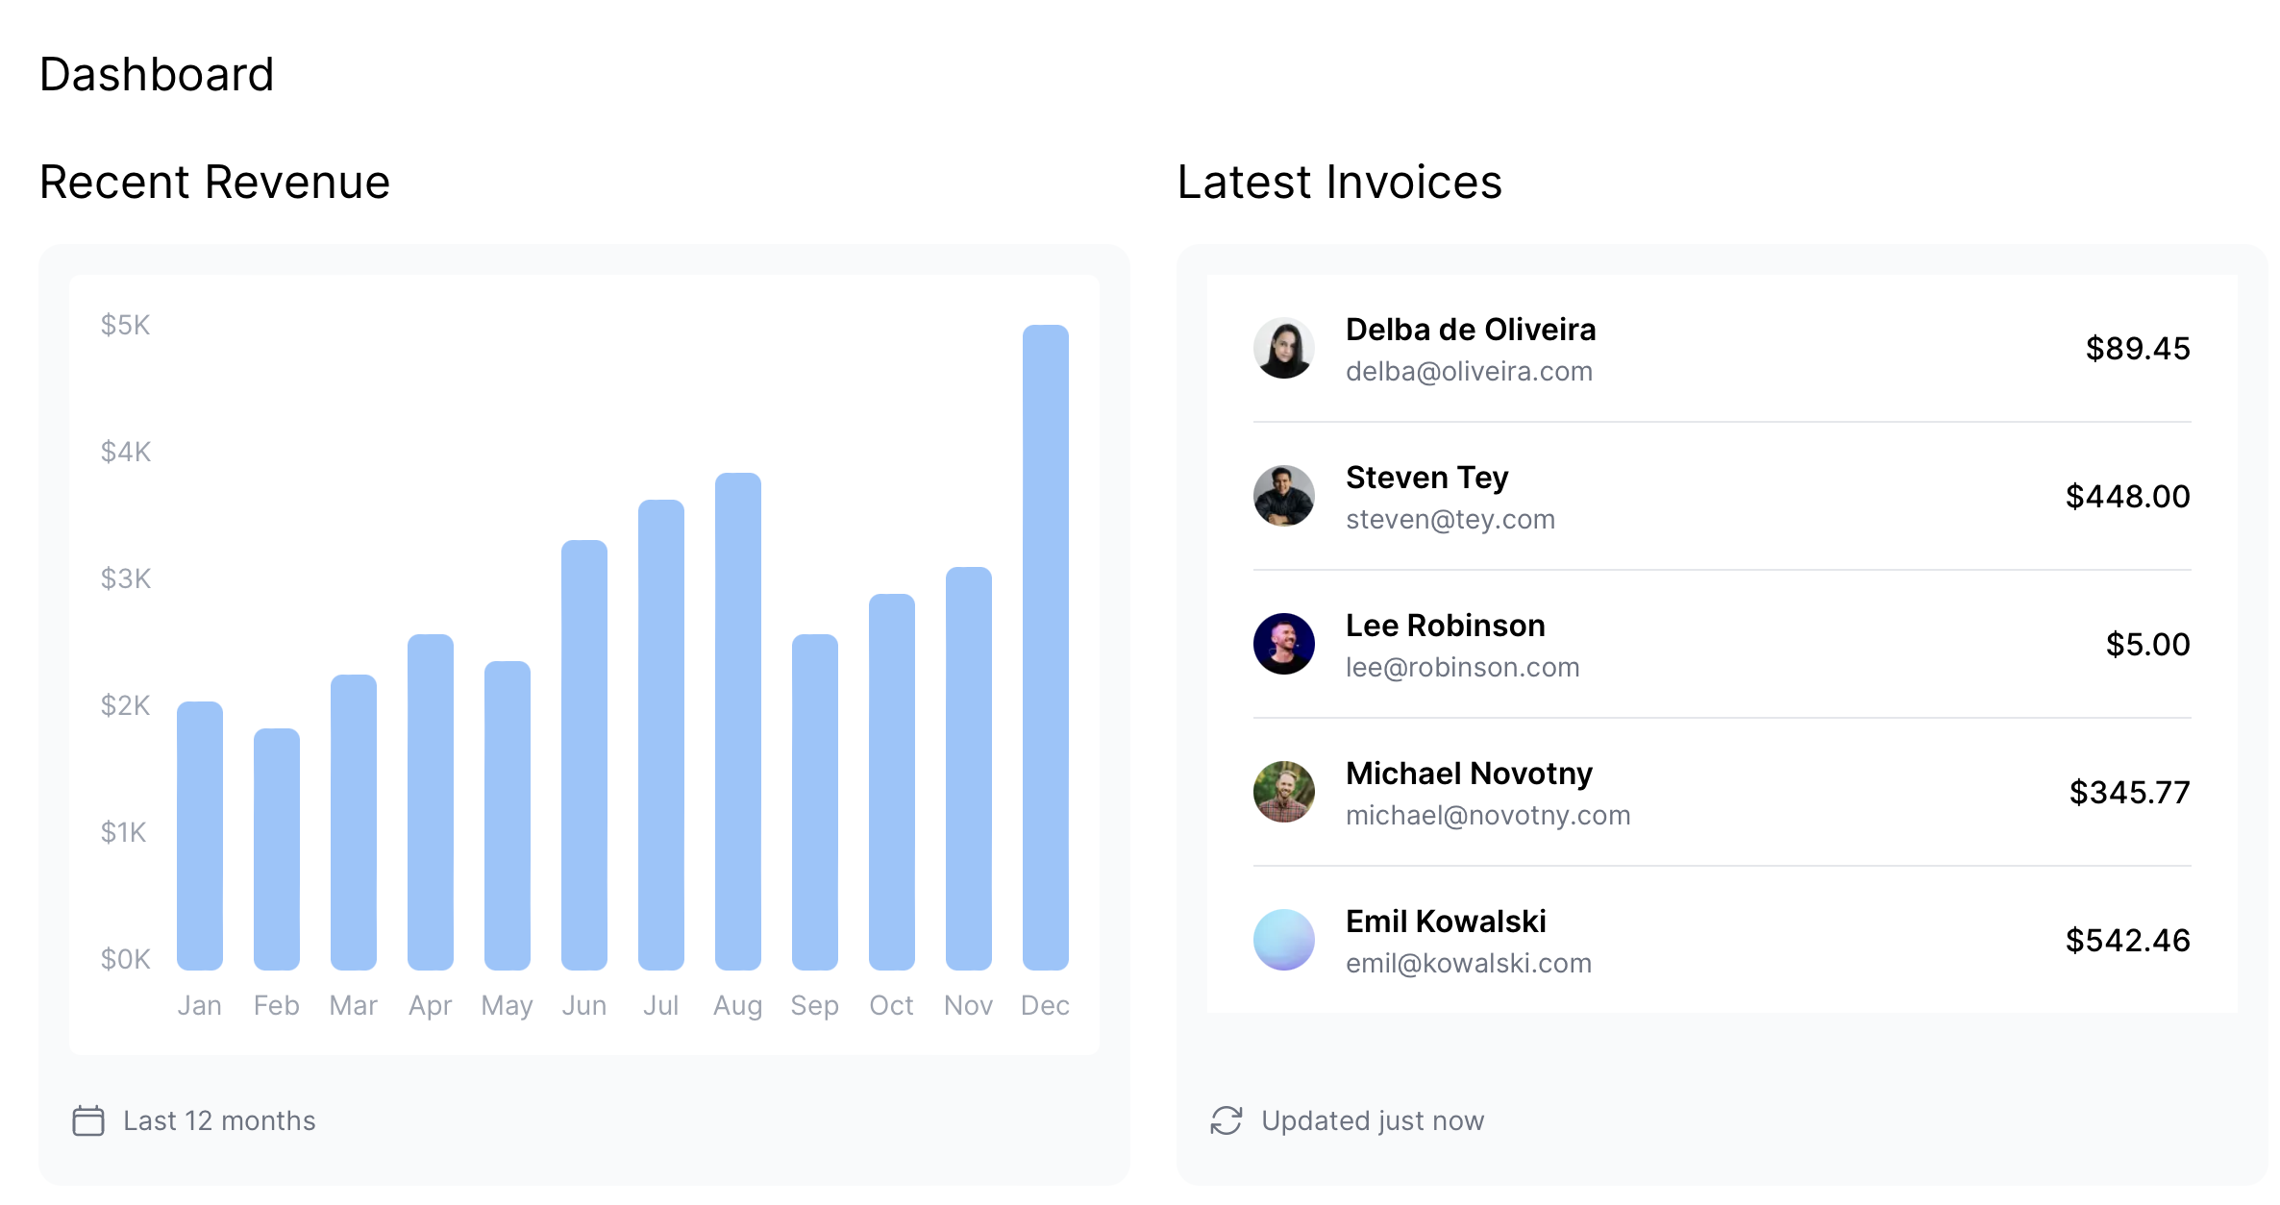
Task: Click the December revenue bar
Action: (1045, 647)
